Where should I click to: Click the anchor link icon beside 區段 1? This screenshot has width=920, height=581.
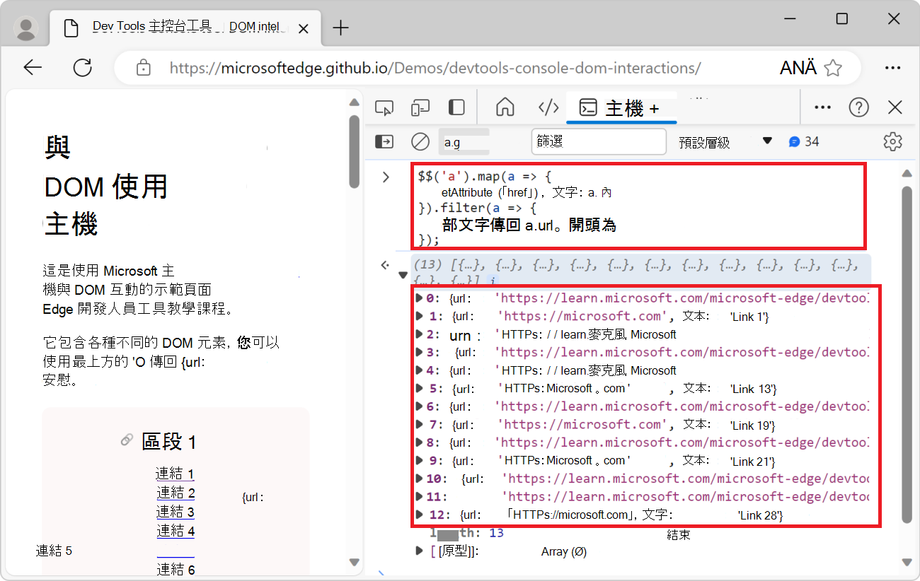tap(127, 440)
